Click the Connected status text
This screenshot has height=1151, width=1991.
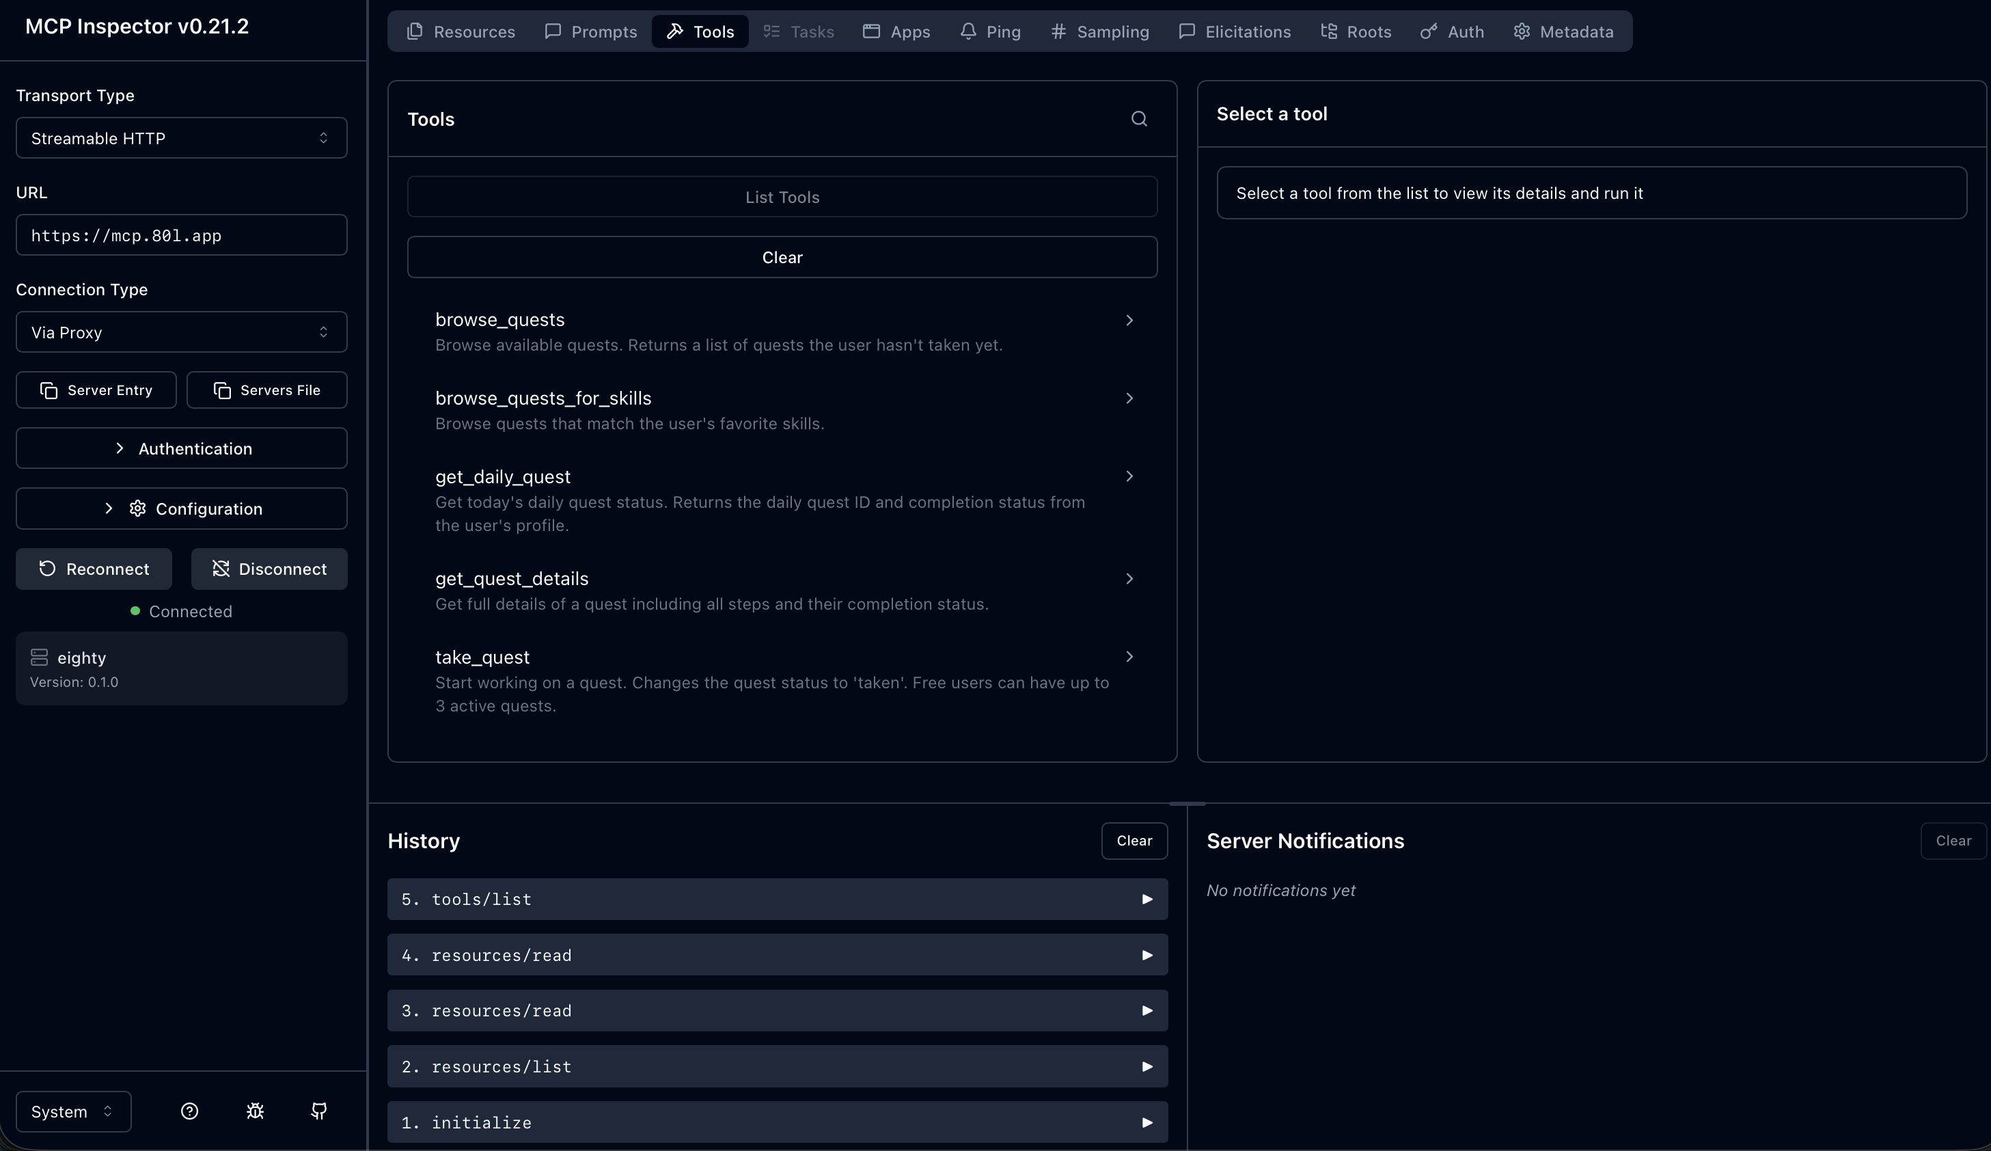[191, 611]
